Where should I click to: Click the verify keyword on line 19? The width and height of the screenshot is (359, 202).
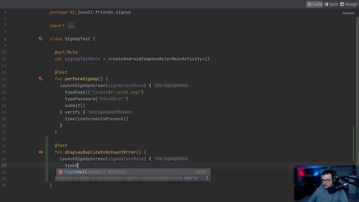pos(72,112)
